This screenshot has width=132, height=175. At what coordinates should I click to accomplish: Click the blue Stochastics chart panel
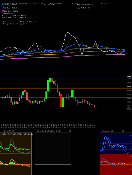tap(116, 143)
